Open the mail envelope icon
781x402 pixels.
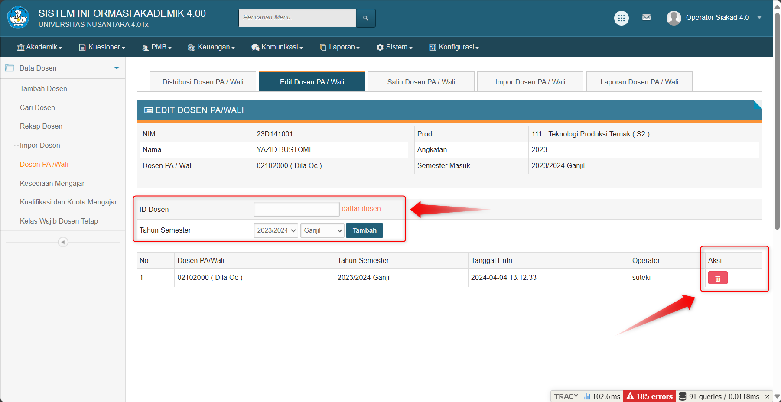click(x=646, y=17)
